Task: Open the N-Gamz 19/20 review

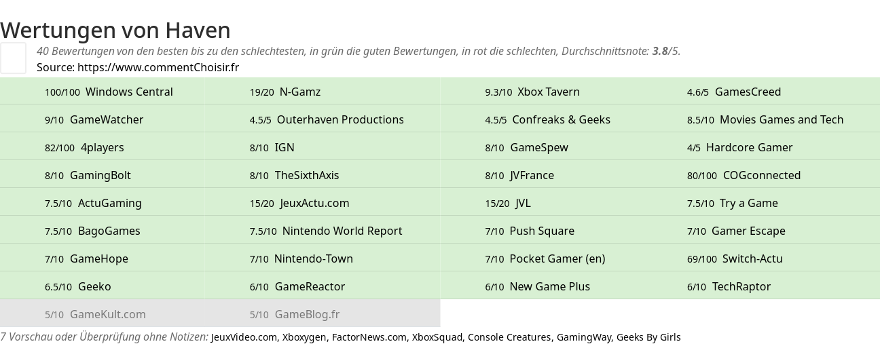Action: pyautogui.click(x=285, y=92)
